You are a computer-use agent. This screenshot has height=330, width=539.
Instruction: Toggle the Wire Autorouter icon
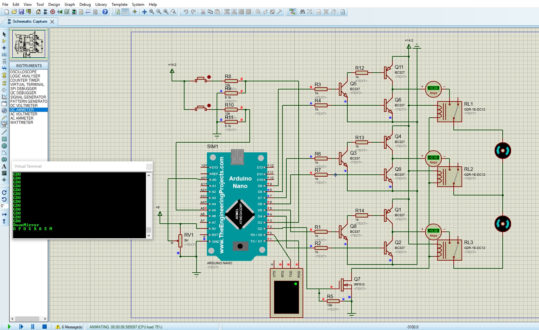[x=293, y=12]
